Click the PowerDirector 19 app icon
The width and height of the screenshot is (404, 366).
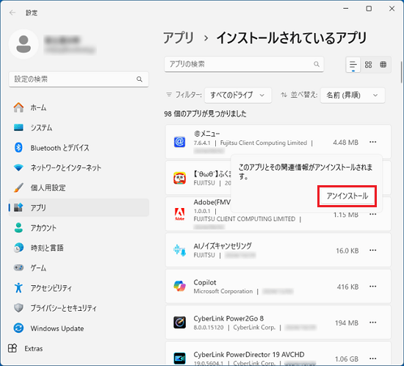[179, 359]
